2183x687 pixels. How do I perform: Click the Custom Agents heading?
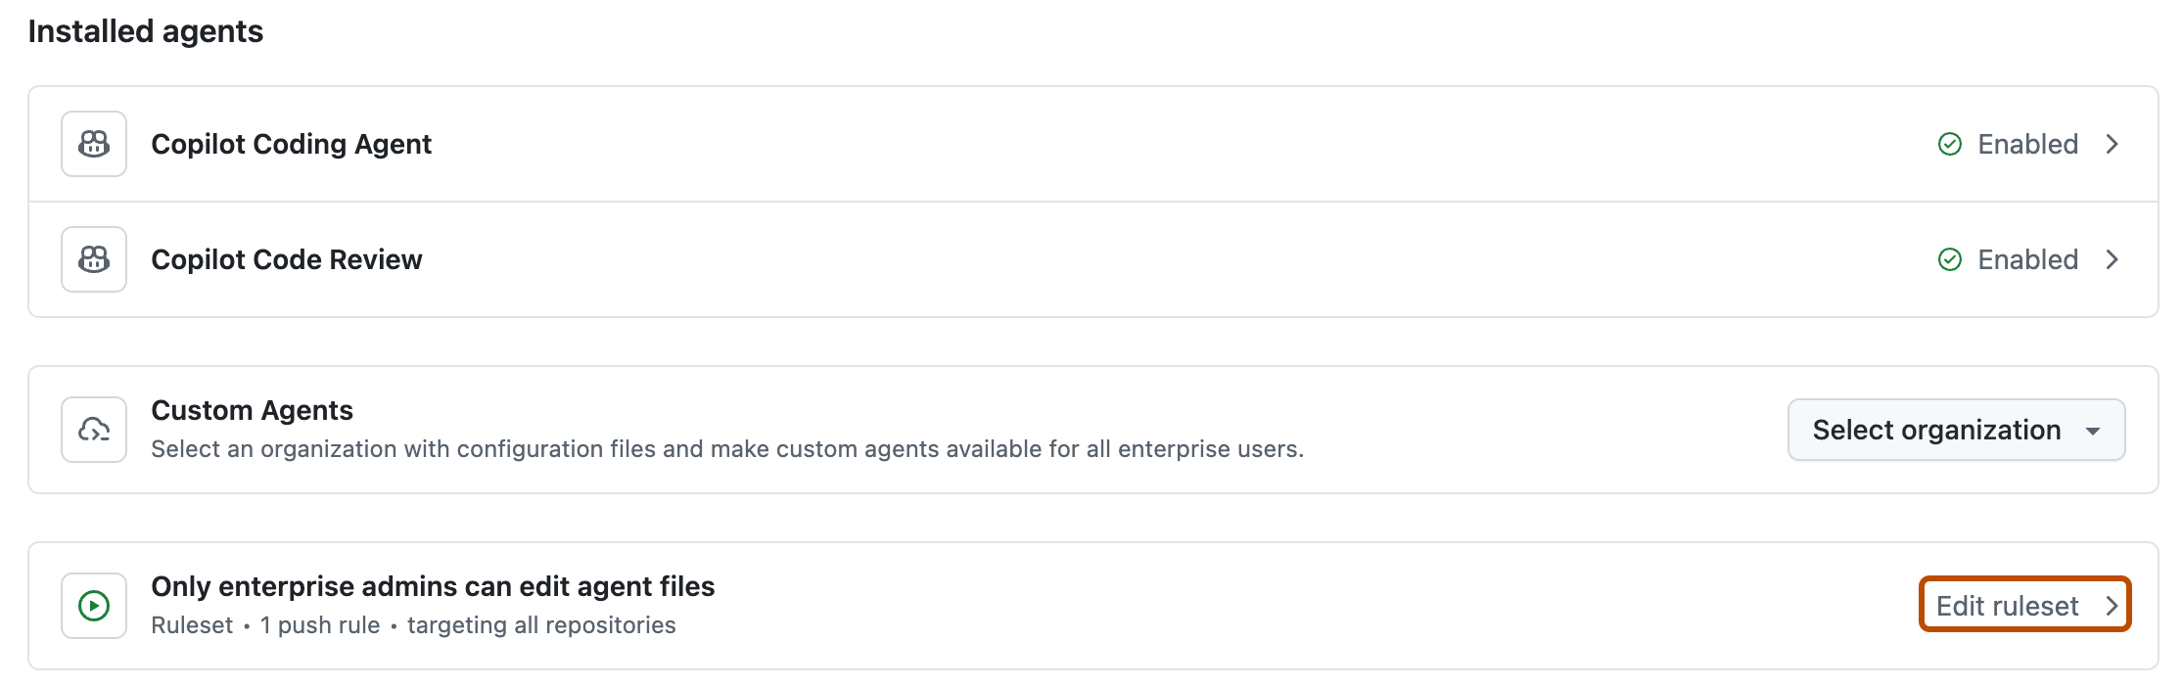(251, 410)
